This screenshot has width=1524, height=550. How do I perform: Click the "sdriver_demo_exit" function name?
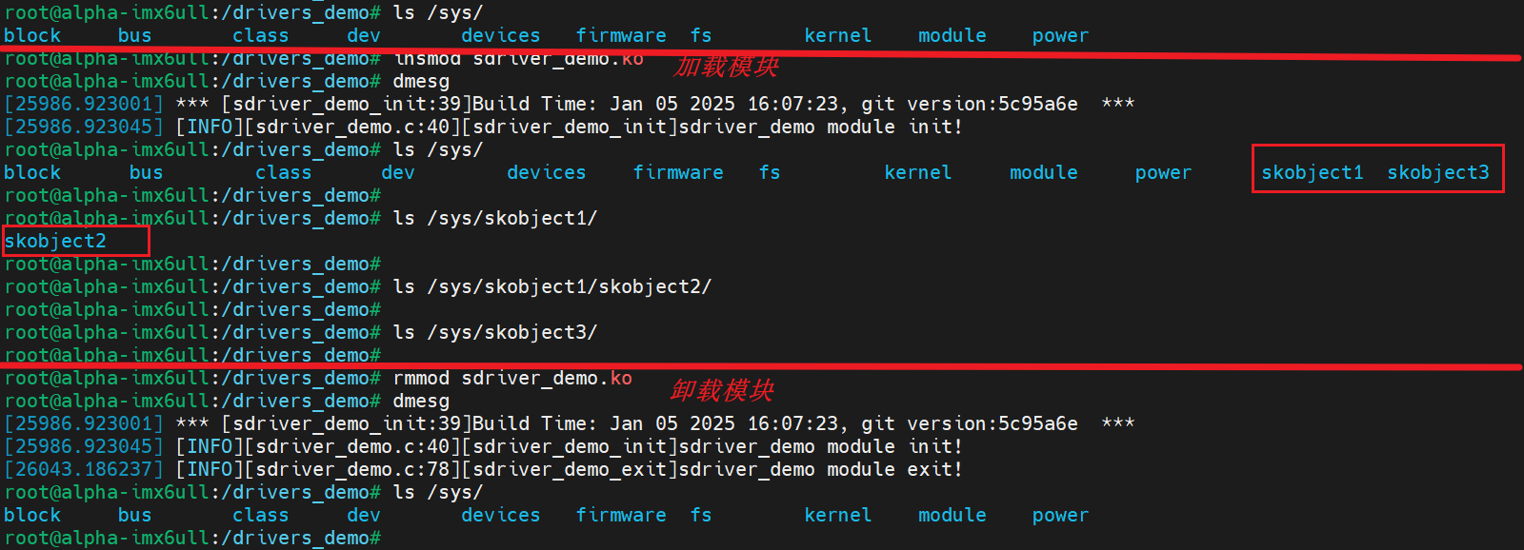pos(571,469)
